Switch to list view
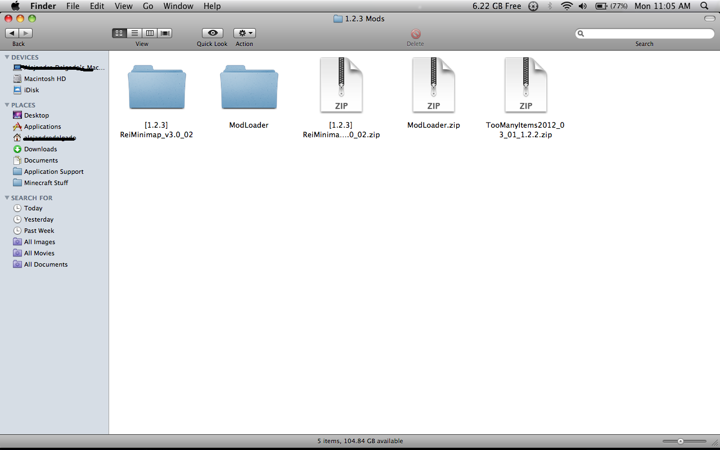Viewport: 720px width, 450px height. (134, 33)
